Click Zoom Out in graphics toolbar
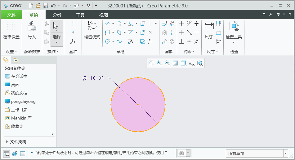This screenshot has height=160, width=295. click(x=167, y=63)
